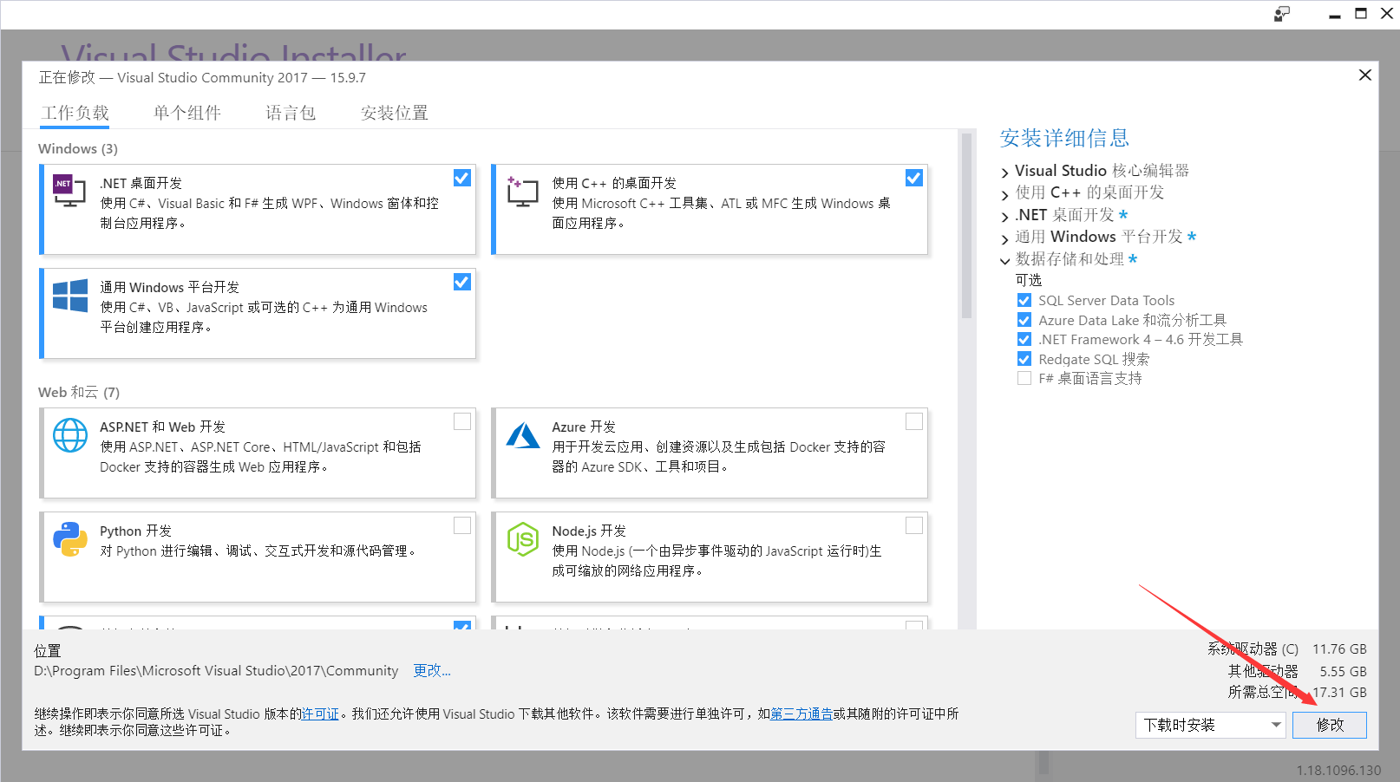
Task: Switch to the 单个组件 tab
Action: (187, 113)
